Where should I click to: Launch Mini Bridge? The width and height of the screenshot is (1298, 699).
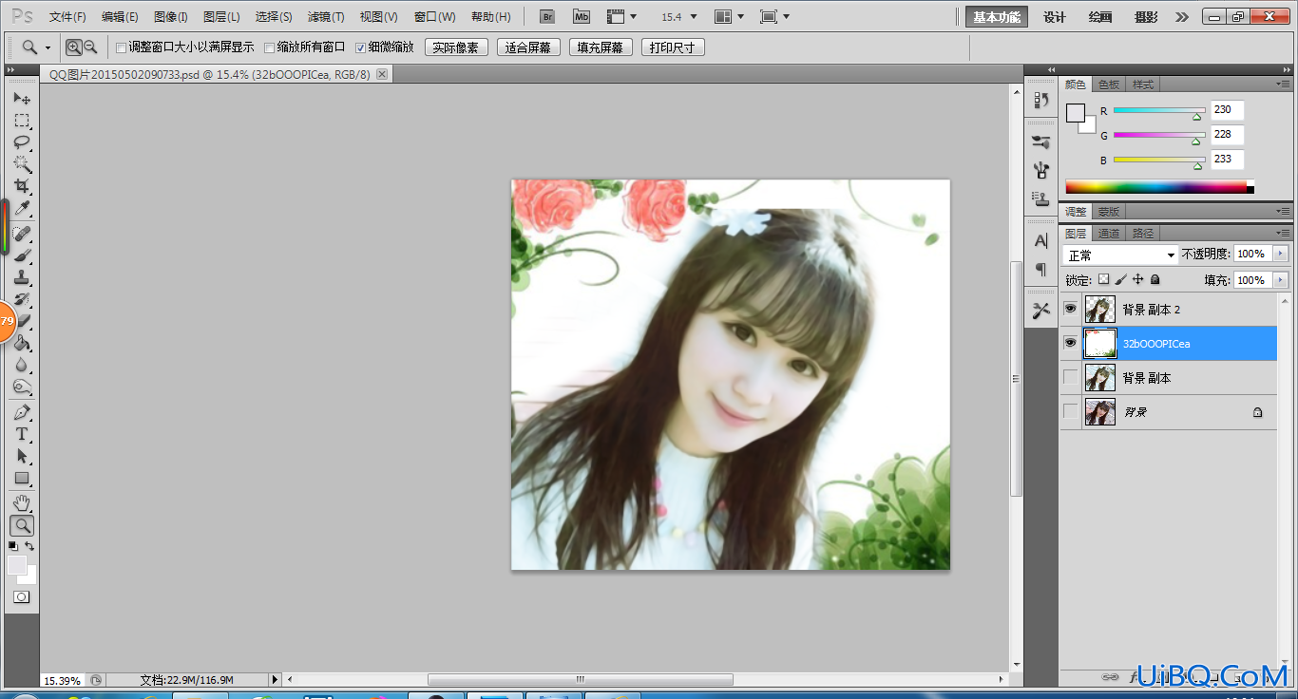point(582,17)
